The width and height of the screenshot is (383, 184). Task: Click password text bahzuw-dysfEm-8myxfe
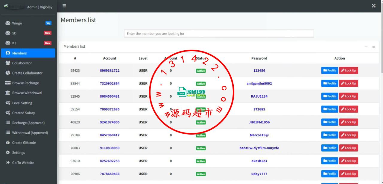click(x=259, y=148)
